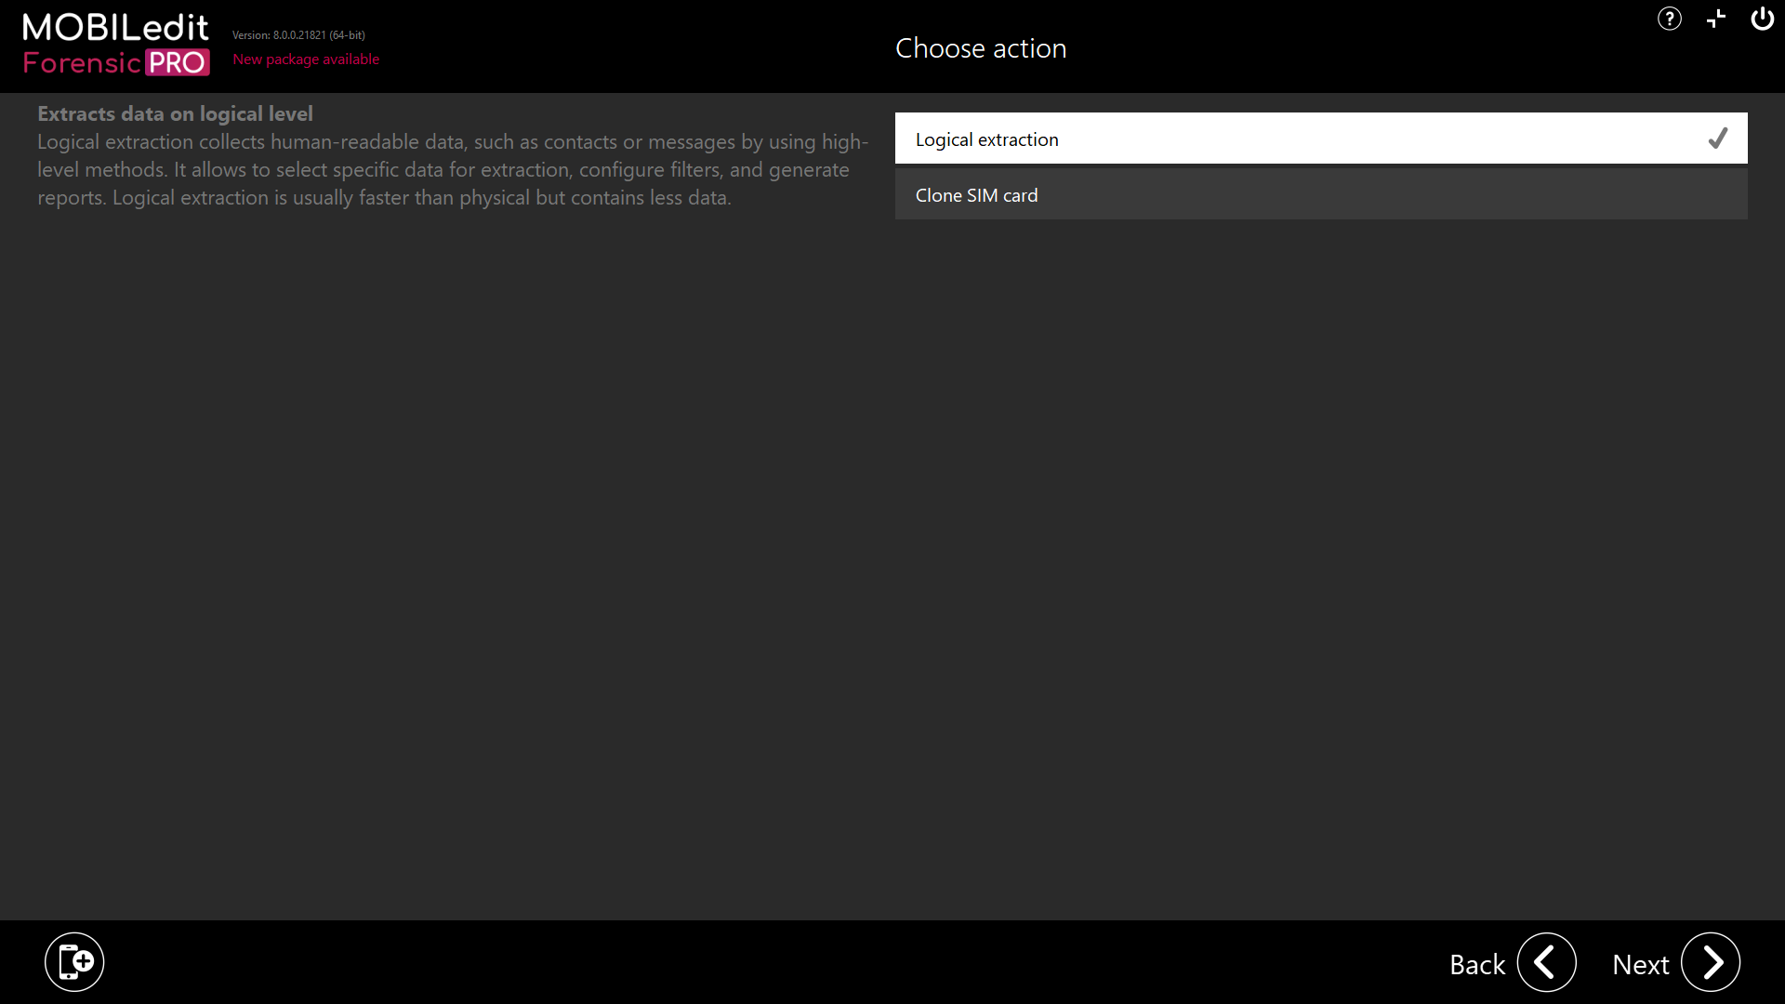1785x1004 pixels.
Task: Open the help icon at top right
Action: tap(1669, 19)
